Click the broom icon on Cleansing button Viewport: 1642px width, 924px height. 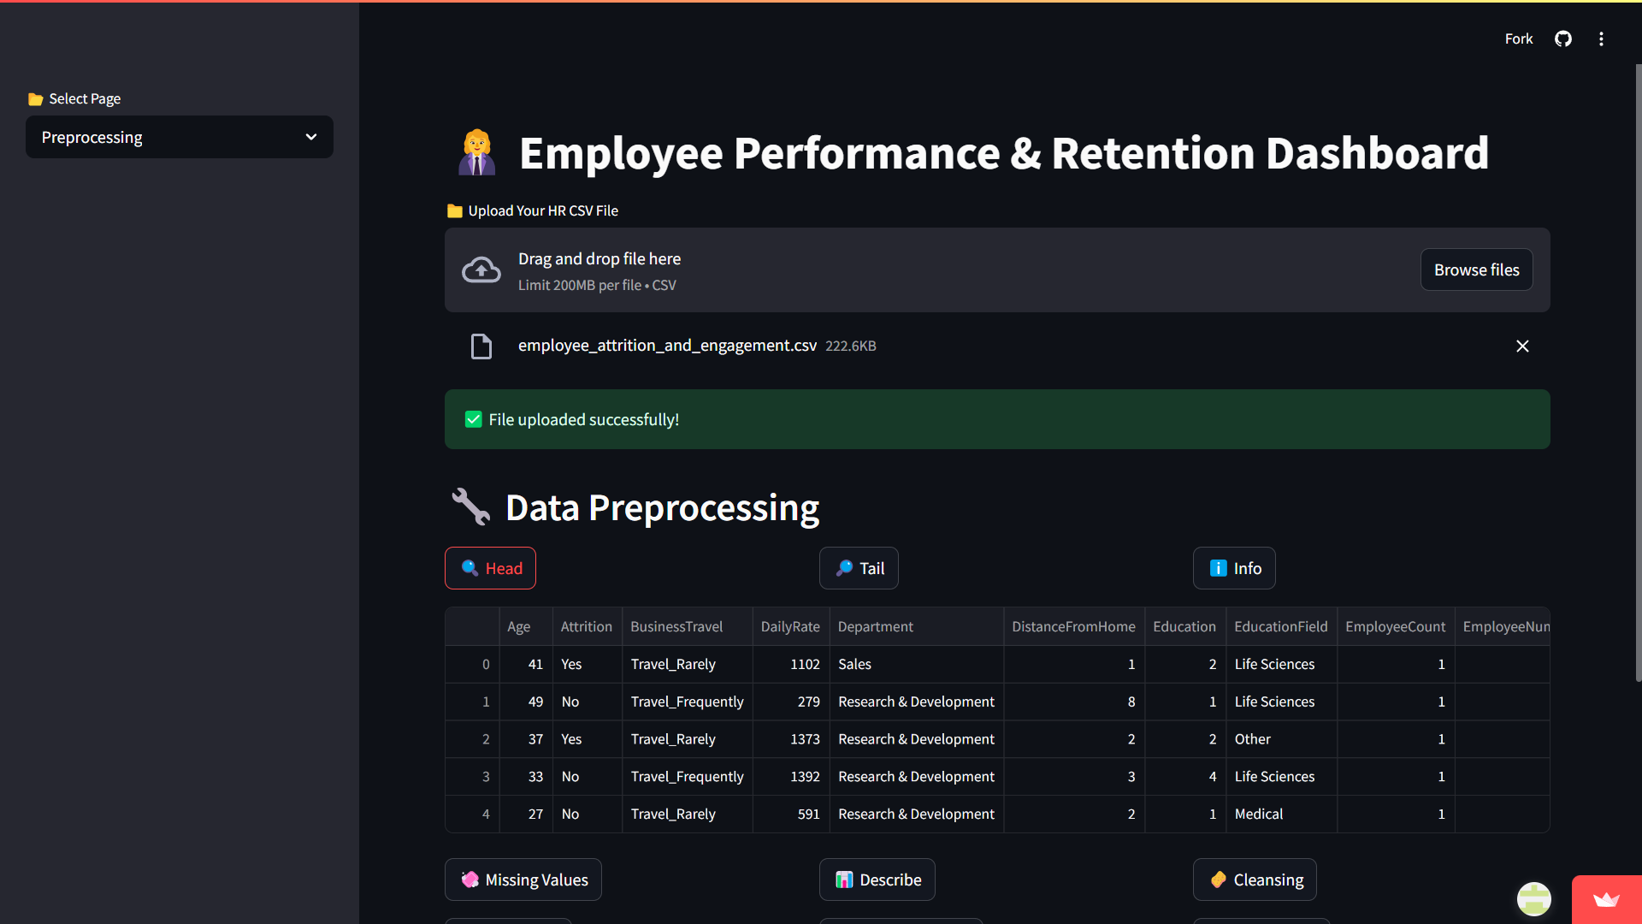tap(1220, 879)
